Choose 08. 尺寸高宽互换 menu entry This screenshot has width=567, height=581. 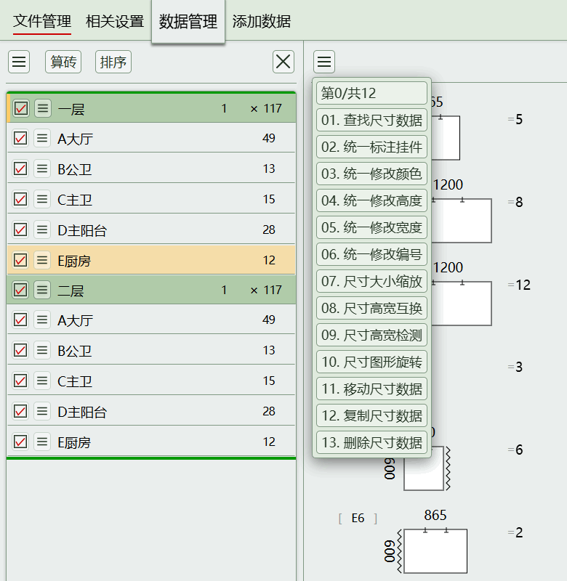click(371, 308)
